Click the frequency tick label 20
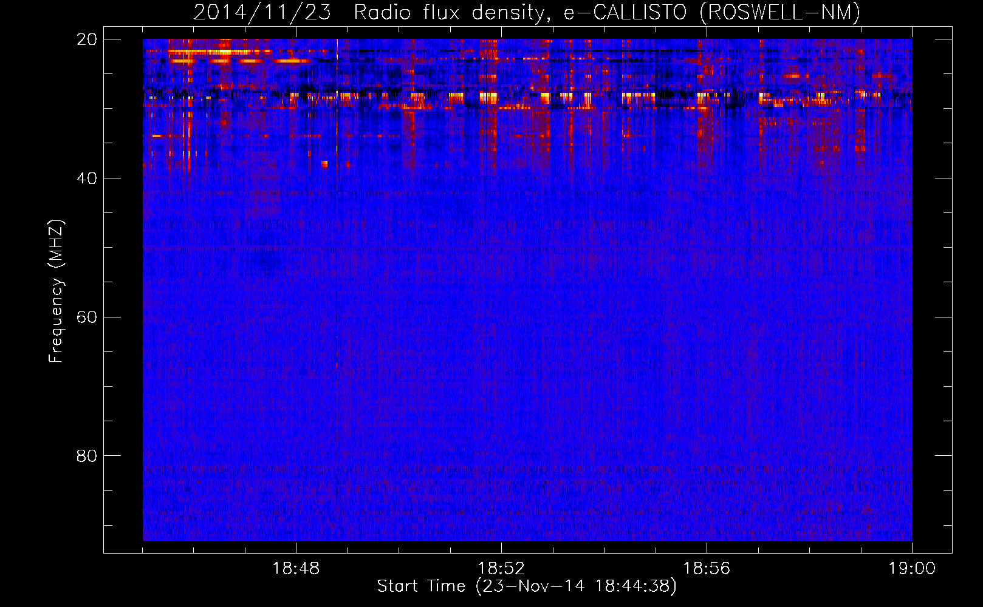The width and height of the screenshot is (983, 607). 87,39
